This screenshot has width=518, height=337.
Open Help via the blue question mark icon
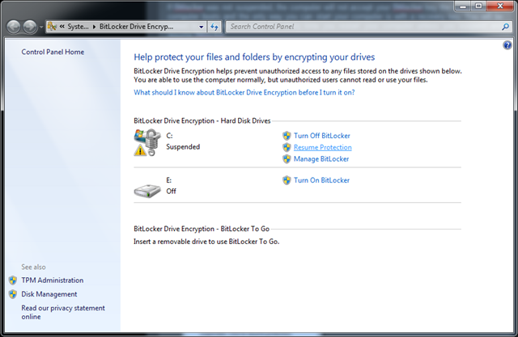click(507, 45)
